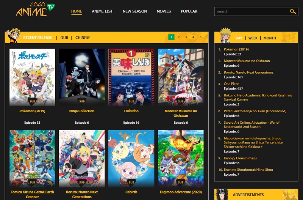Open Peter Grill to Kenja no Jikan ranking entry
Image resolution: width=303 pixels, height=200 pixels.
click(x=255, y=111)
